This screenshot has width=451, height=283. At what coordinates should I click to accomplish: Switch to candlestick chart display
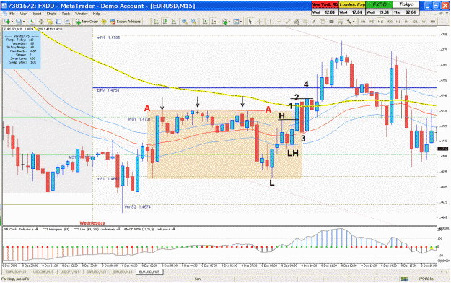tap(165, 22)
